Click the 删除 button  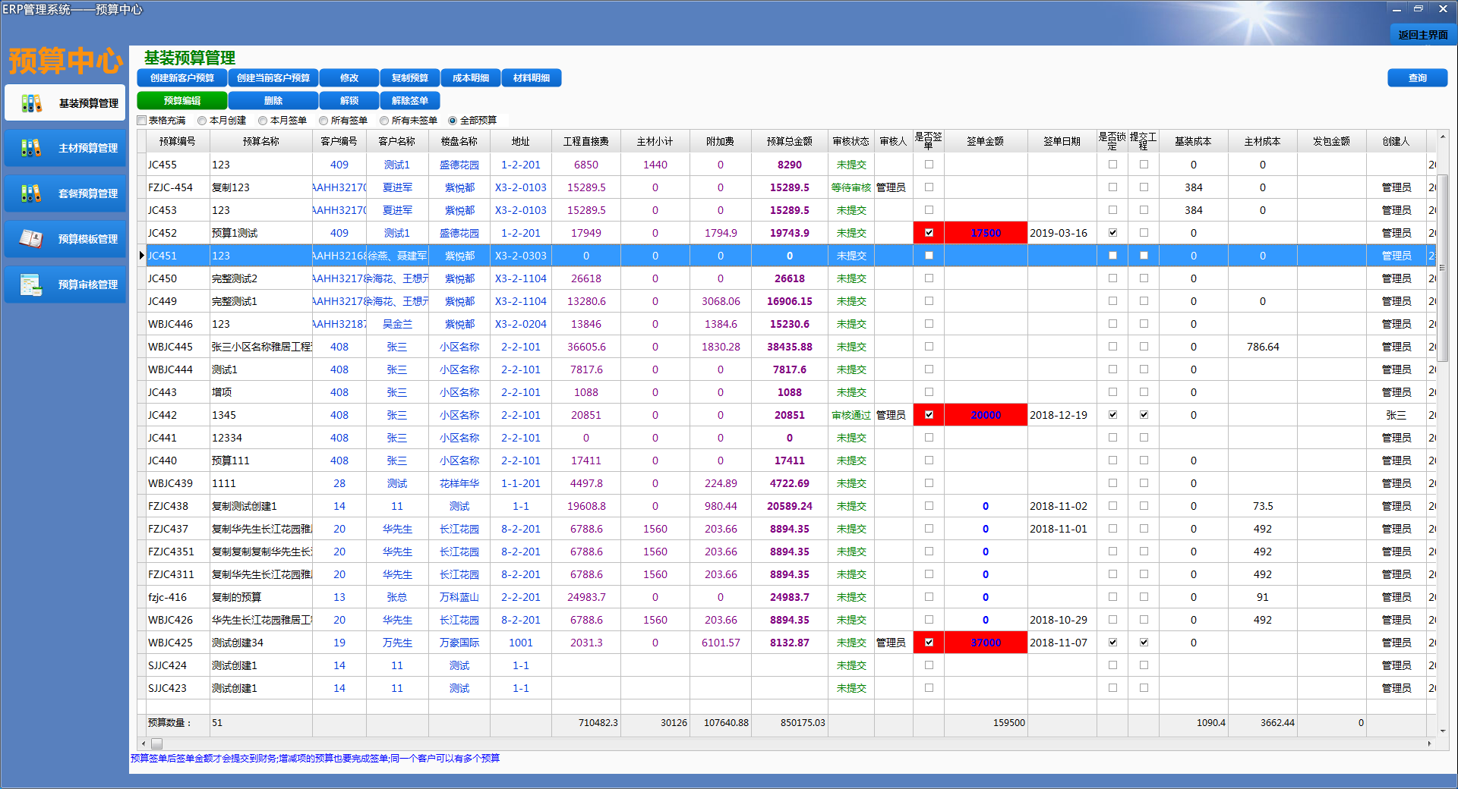point(273,101)
